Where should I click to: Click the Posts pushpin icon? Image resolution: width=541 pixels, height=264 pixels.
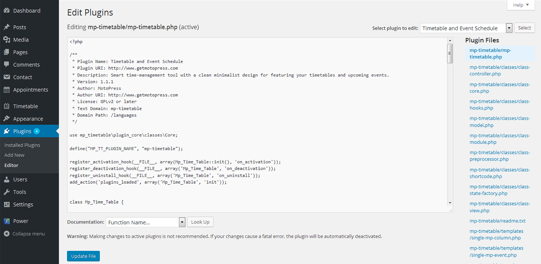pyautogui.click(x=6, y=27)
